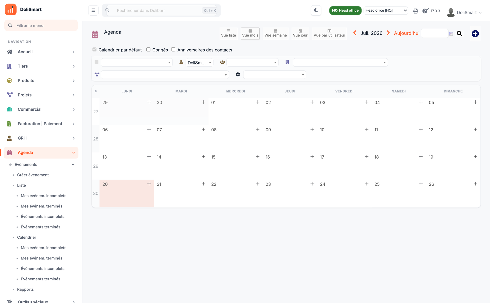Click the Aujourd'hui link
This screenshot has width=490, height=303.
tap(407, 33)
